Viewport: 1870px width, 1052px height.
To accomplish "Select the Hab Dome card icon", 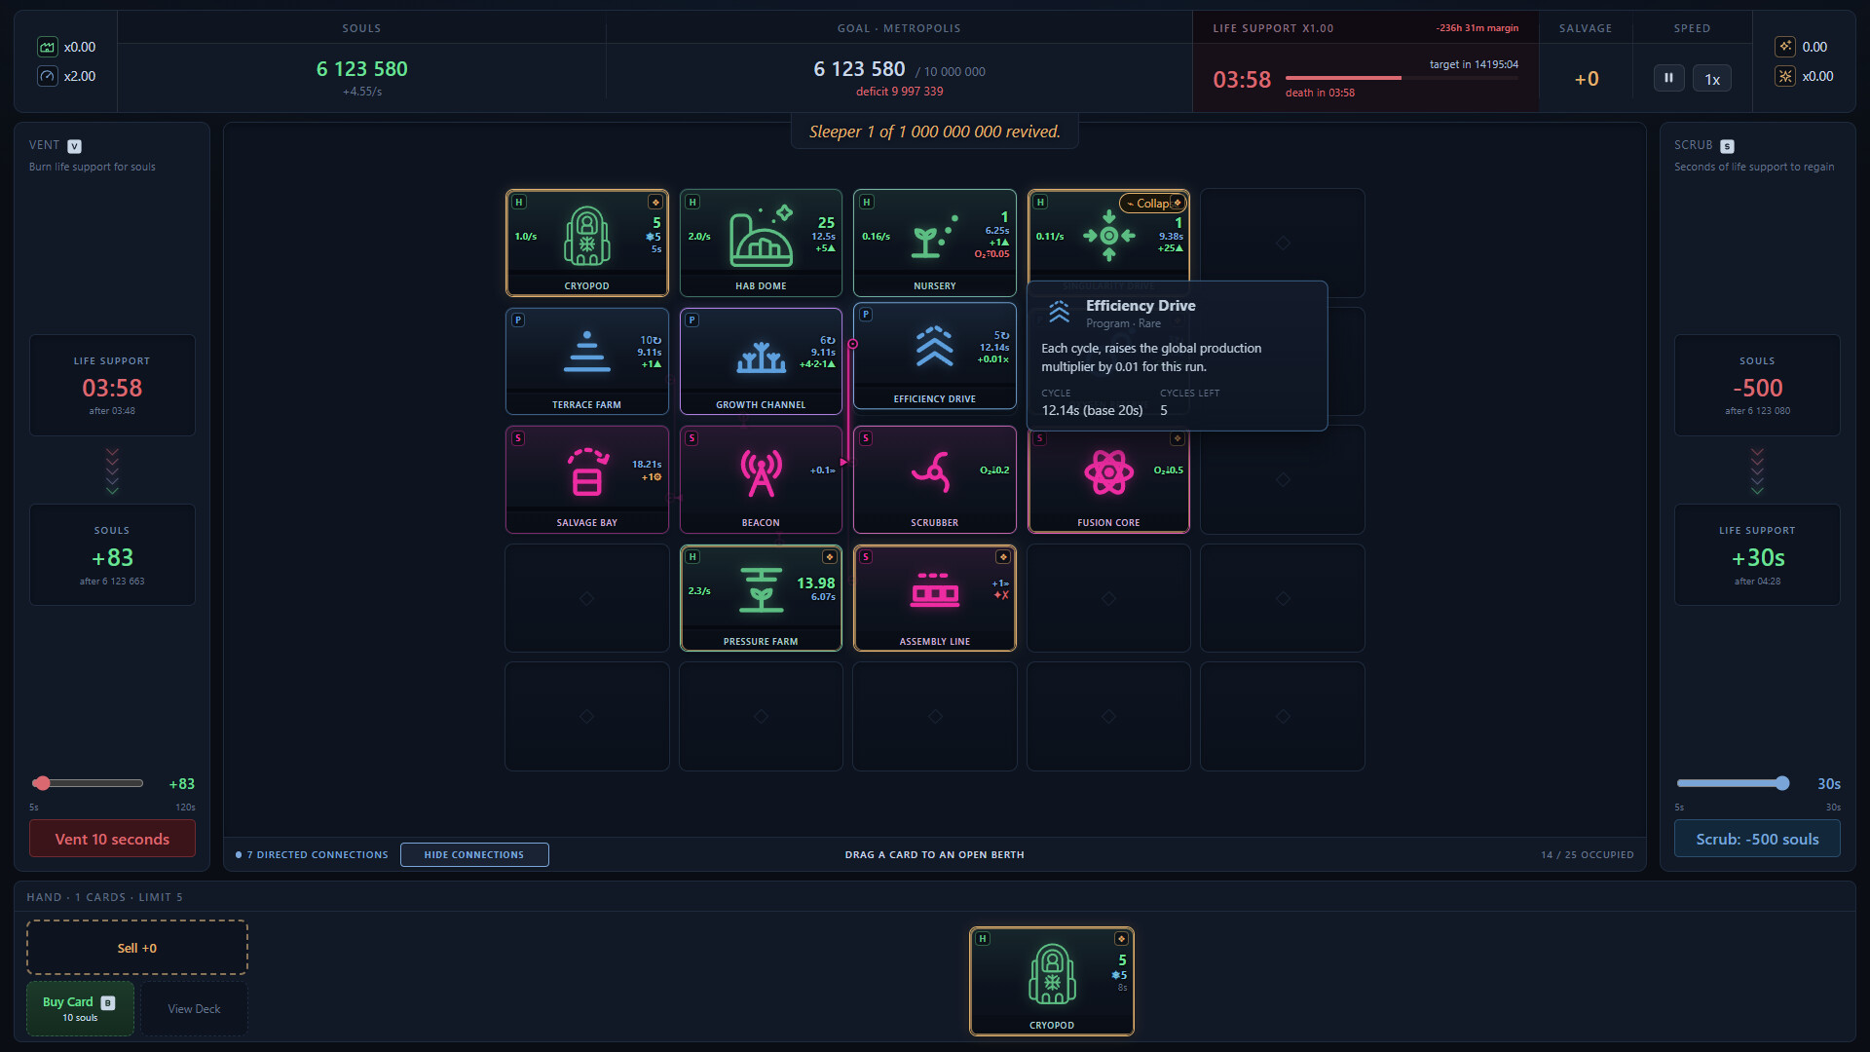I will click(762, 237).
